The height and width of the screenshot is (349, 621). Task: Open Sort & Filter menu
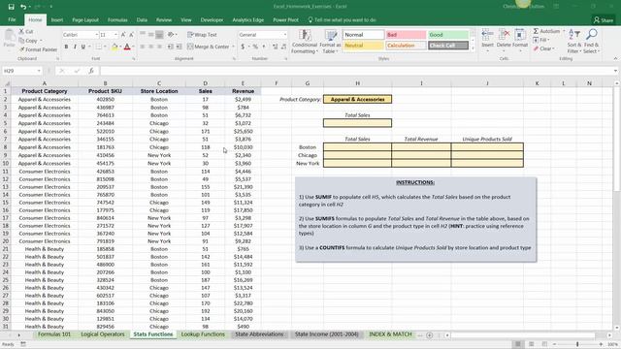[x=574, y=41]
